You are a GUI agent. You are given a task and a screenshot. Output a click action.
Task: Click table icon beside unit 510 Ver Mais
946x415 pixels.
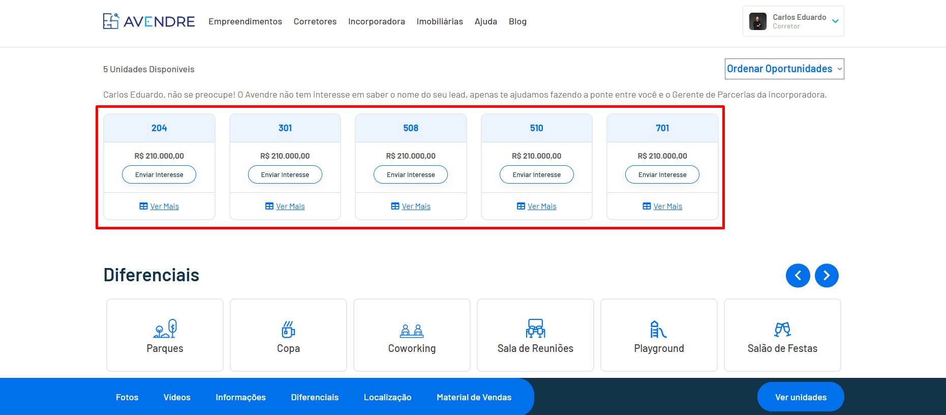pyautogui.click(x=521, y=206)
